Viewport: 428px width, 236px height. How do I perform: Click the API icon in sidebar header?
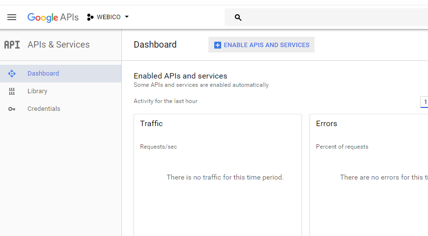[x=12, y=45]
